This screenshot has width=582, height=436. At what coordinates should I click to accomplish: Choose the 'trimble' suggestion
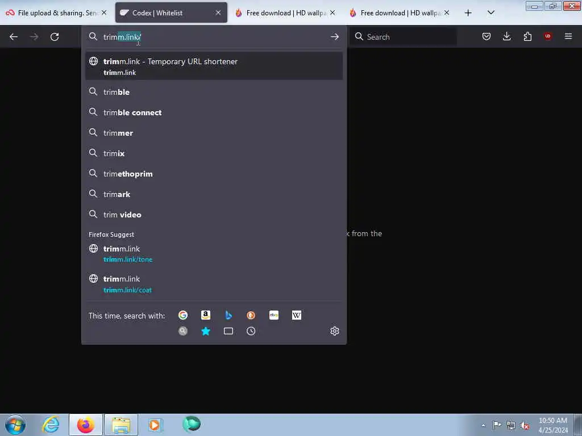[214, 92]
